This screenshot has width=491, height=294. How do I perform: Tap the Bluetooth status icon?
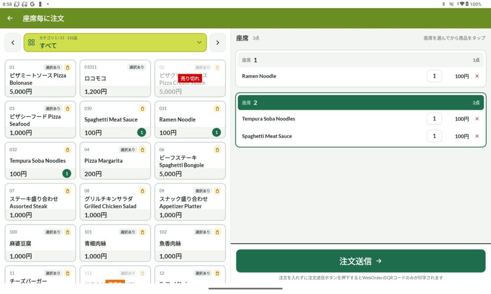pos(444,4)
